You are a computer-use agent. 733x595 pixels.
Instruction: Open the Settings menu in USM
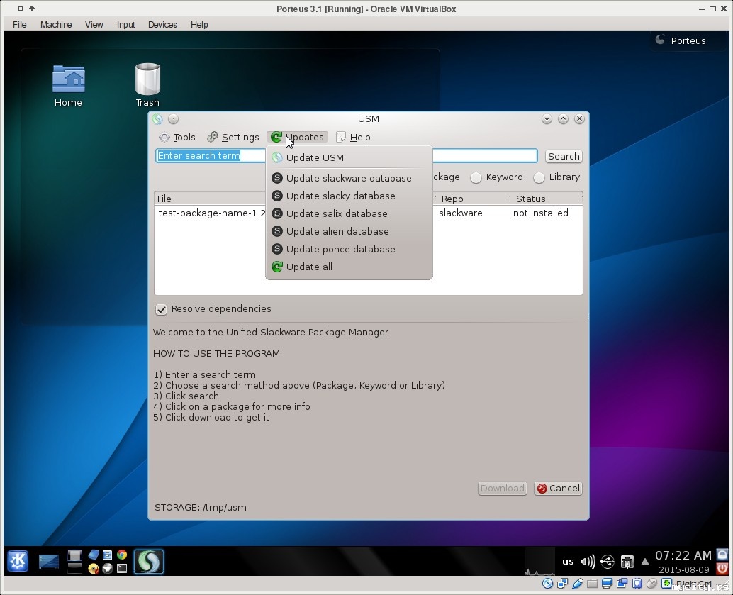[x=233, y=138]
